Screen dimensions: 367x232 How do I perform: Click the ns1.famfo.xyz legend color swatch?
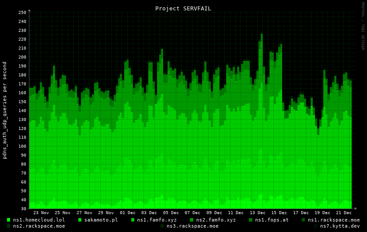click(x=133, y=220)
